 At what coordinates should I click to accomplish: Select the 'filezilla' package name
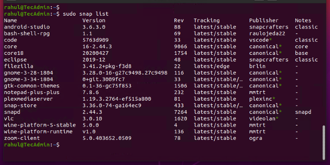click(19, 66)
